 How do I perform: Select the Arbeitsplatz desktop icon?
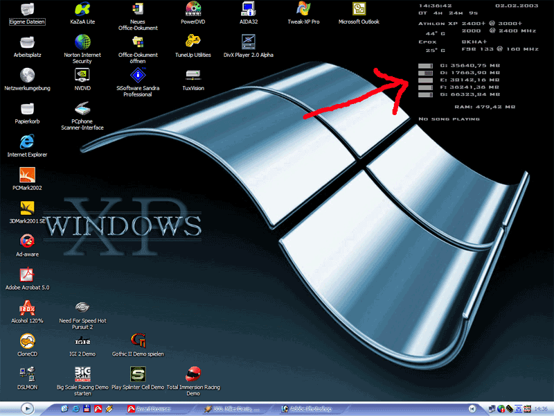(27, 46)
